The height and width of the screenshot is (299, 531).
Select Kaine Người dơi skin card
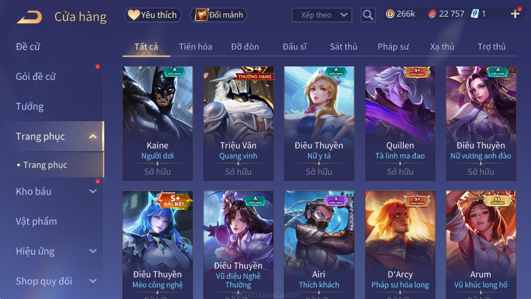coord(157,124)
